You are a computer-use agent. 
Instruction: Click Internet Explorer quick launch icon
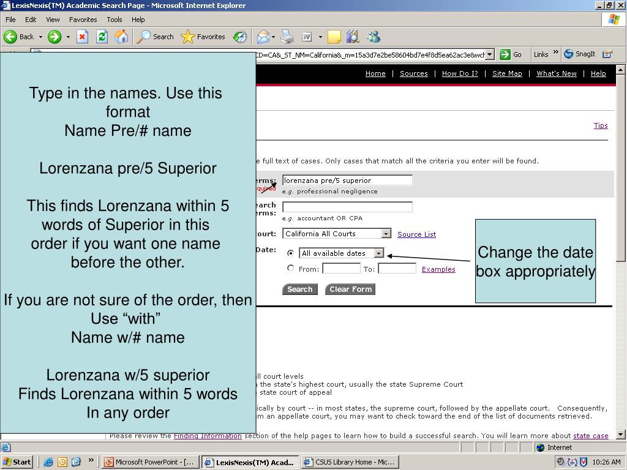coord(48,462)
